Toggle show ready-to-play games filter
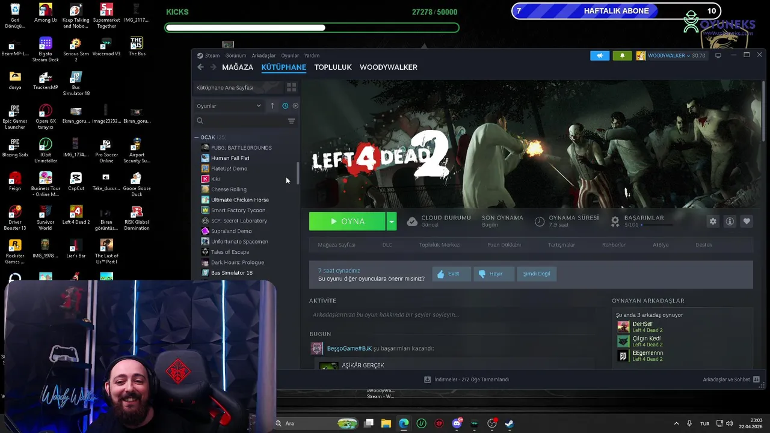This screenshot has width=770, height=433. point(295,106)
